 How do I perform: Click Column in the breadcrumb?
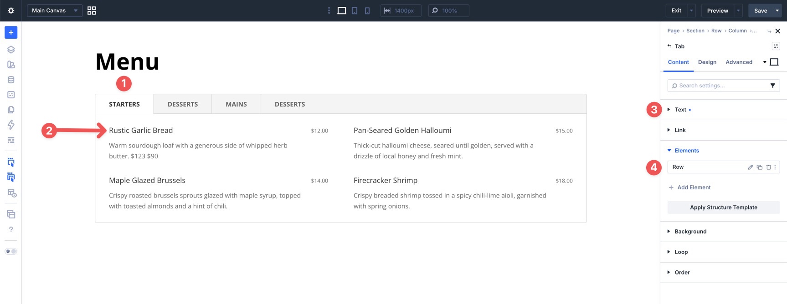pos(737,30)
